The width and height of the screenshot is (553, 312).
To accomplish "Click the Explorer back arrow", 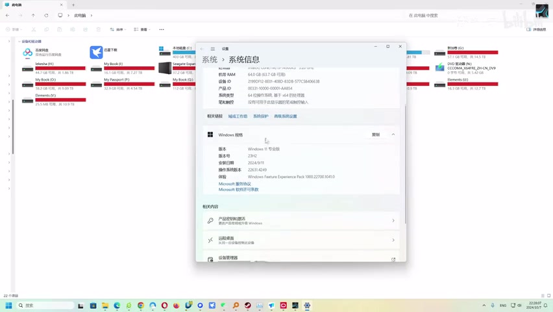I will (x=7, y=16).
